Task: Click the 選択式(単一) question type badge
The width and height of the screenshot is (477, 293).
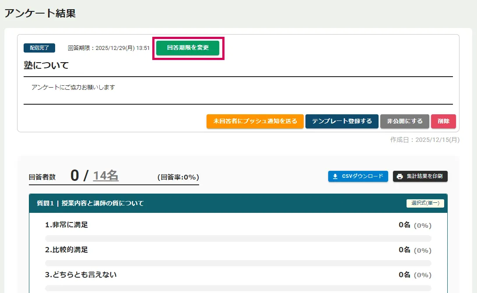Action: pyautogui.click(x=425, y=203)
